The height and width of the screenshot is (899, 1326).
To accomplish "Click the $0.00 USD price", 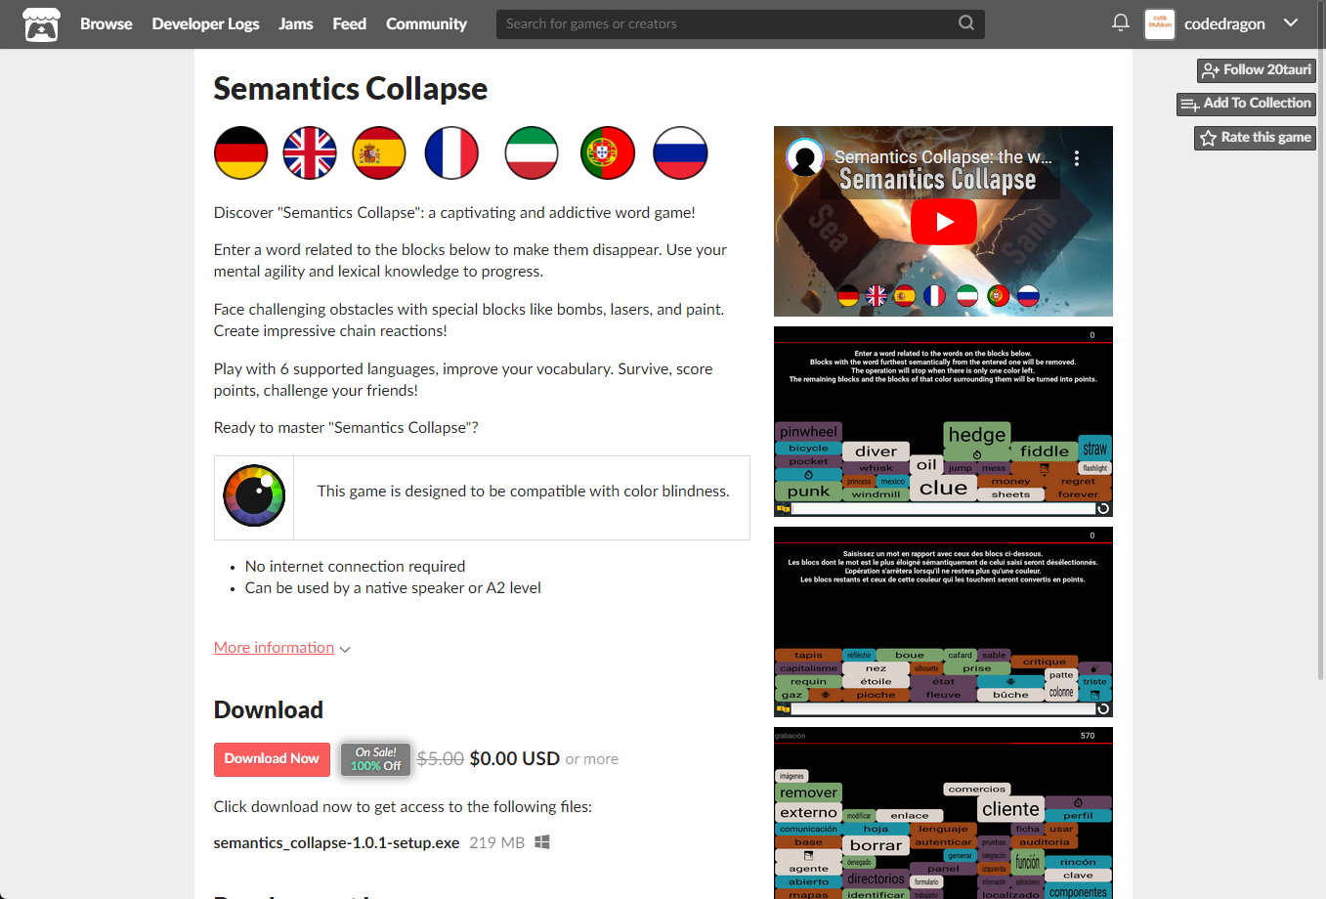I will [x=515, y=758].
